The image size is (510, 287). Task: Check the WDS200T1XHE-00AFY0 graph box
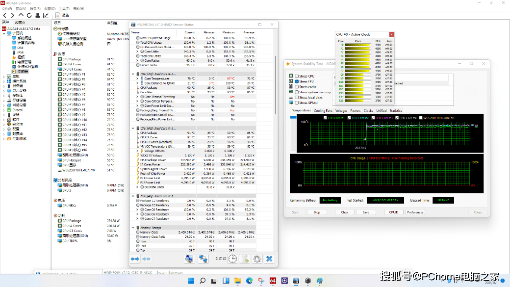(421, 118)
